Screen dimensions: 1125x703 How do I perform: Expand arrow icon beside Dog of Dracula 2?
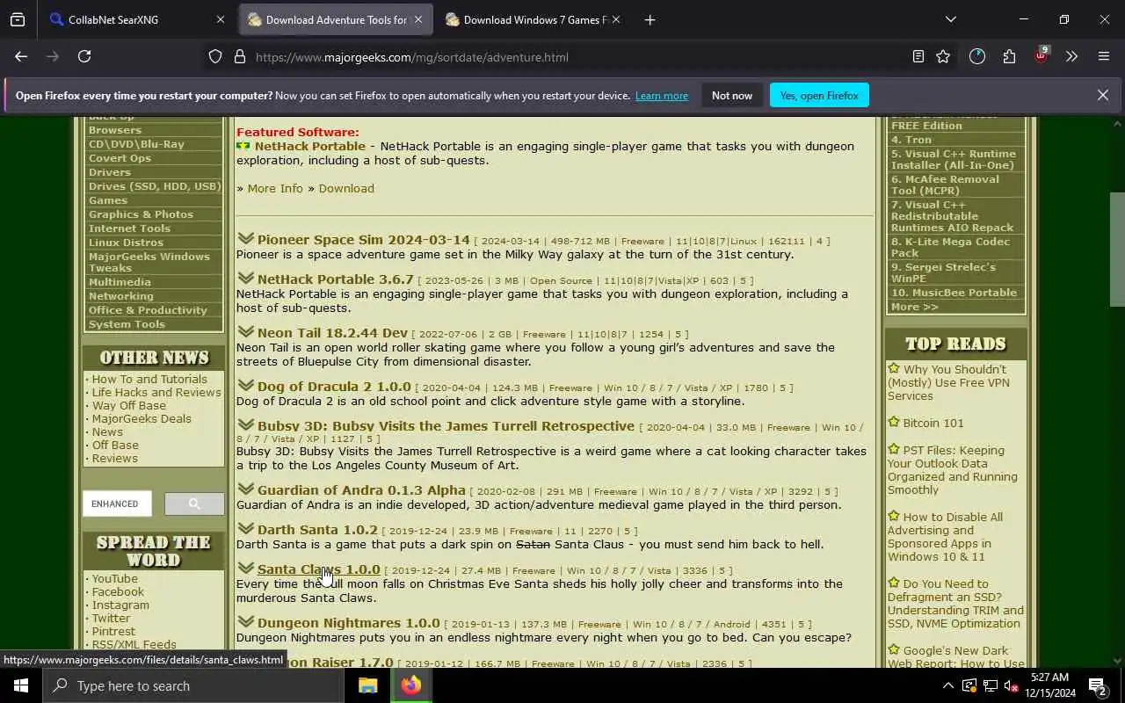pyautogui.click(x=245, y=385)
